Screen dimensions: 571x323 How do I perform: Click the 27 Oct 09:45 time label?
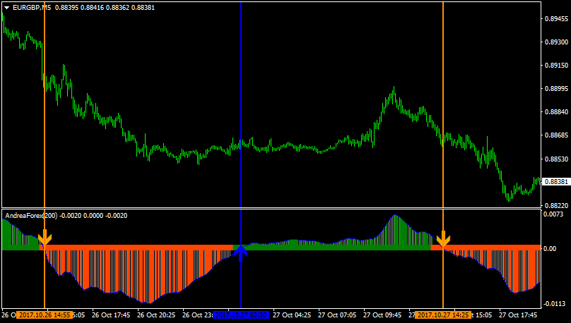384,315
